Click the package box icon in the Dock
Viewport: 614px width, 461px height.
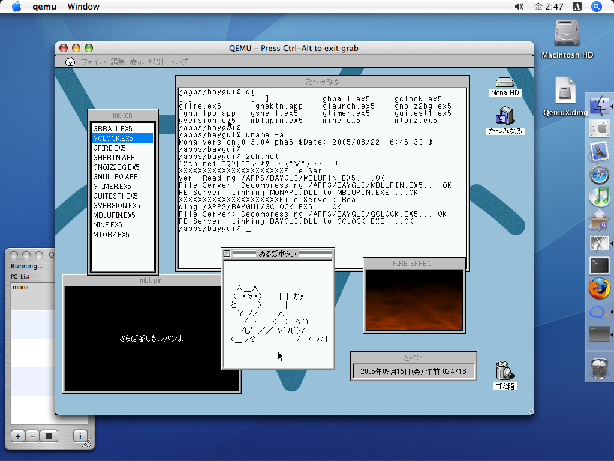point(600,220)
